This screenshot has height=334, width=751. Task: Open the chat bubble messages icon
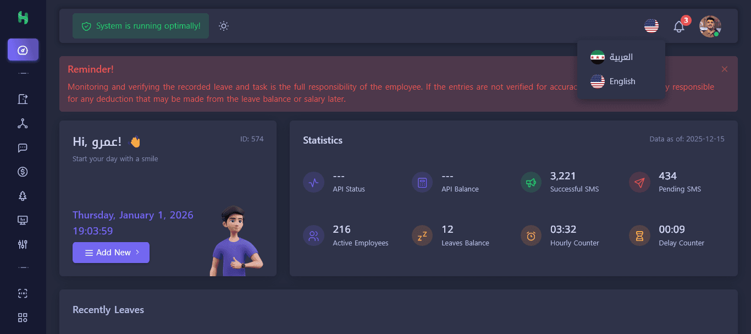[x=23, y=147]
